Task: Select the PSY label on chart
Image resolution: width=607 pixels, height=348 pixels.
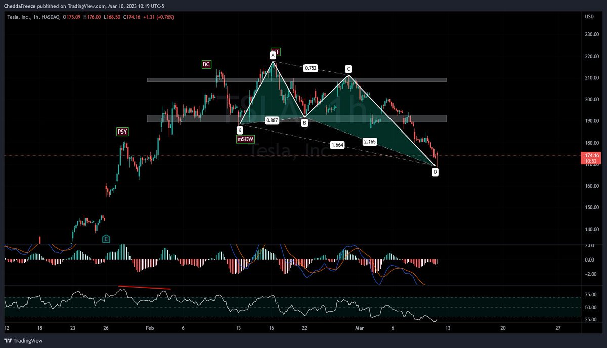Action: (122, 132)
